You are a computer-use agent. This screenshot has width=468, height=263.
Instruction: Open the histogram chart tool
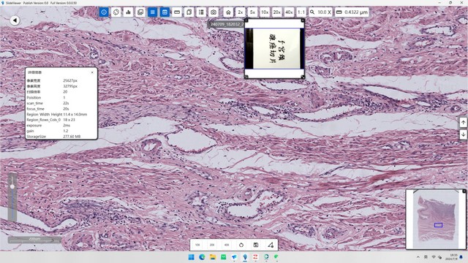tap(129, 12)
